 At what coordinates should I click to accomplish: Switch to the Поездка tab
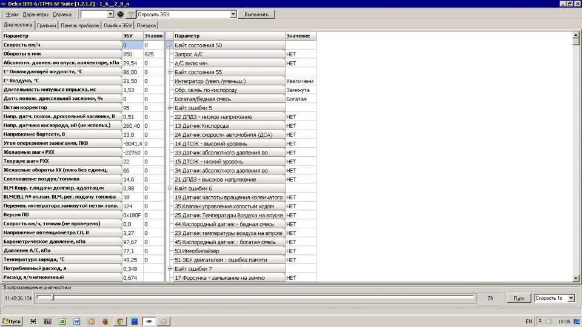pyautogui.click(x=146, y=25)
